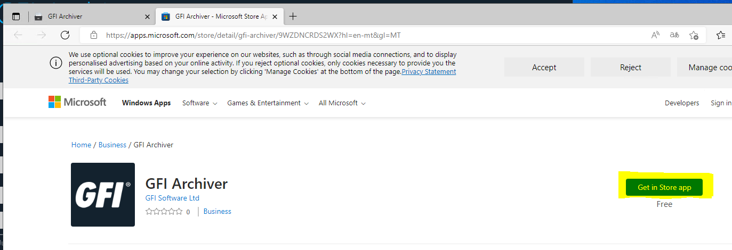Click the GFI Archiver app logo
This screenshot has width=732, height=250.
tap(103, 195)
